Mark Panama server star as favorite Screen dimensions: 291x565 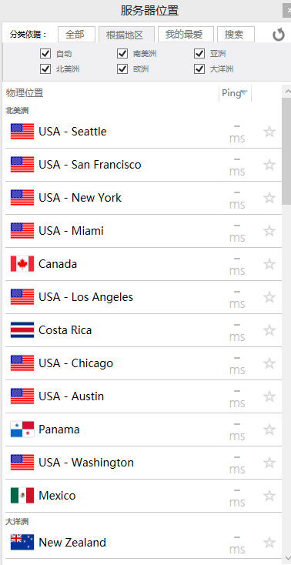click(x=269, y=430)
